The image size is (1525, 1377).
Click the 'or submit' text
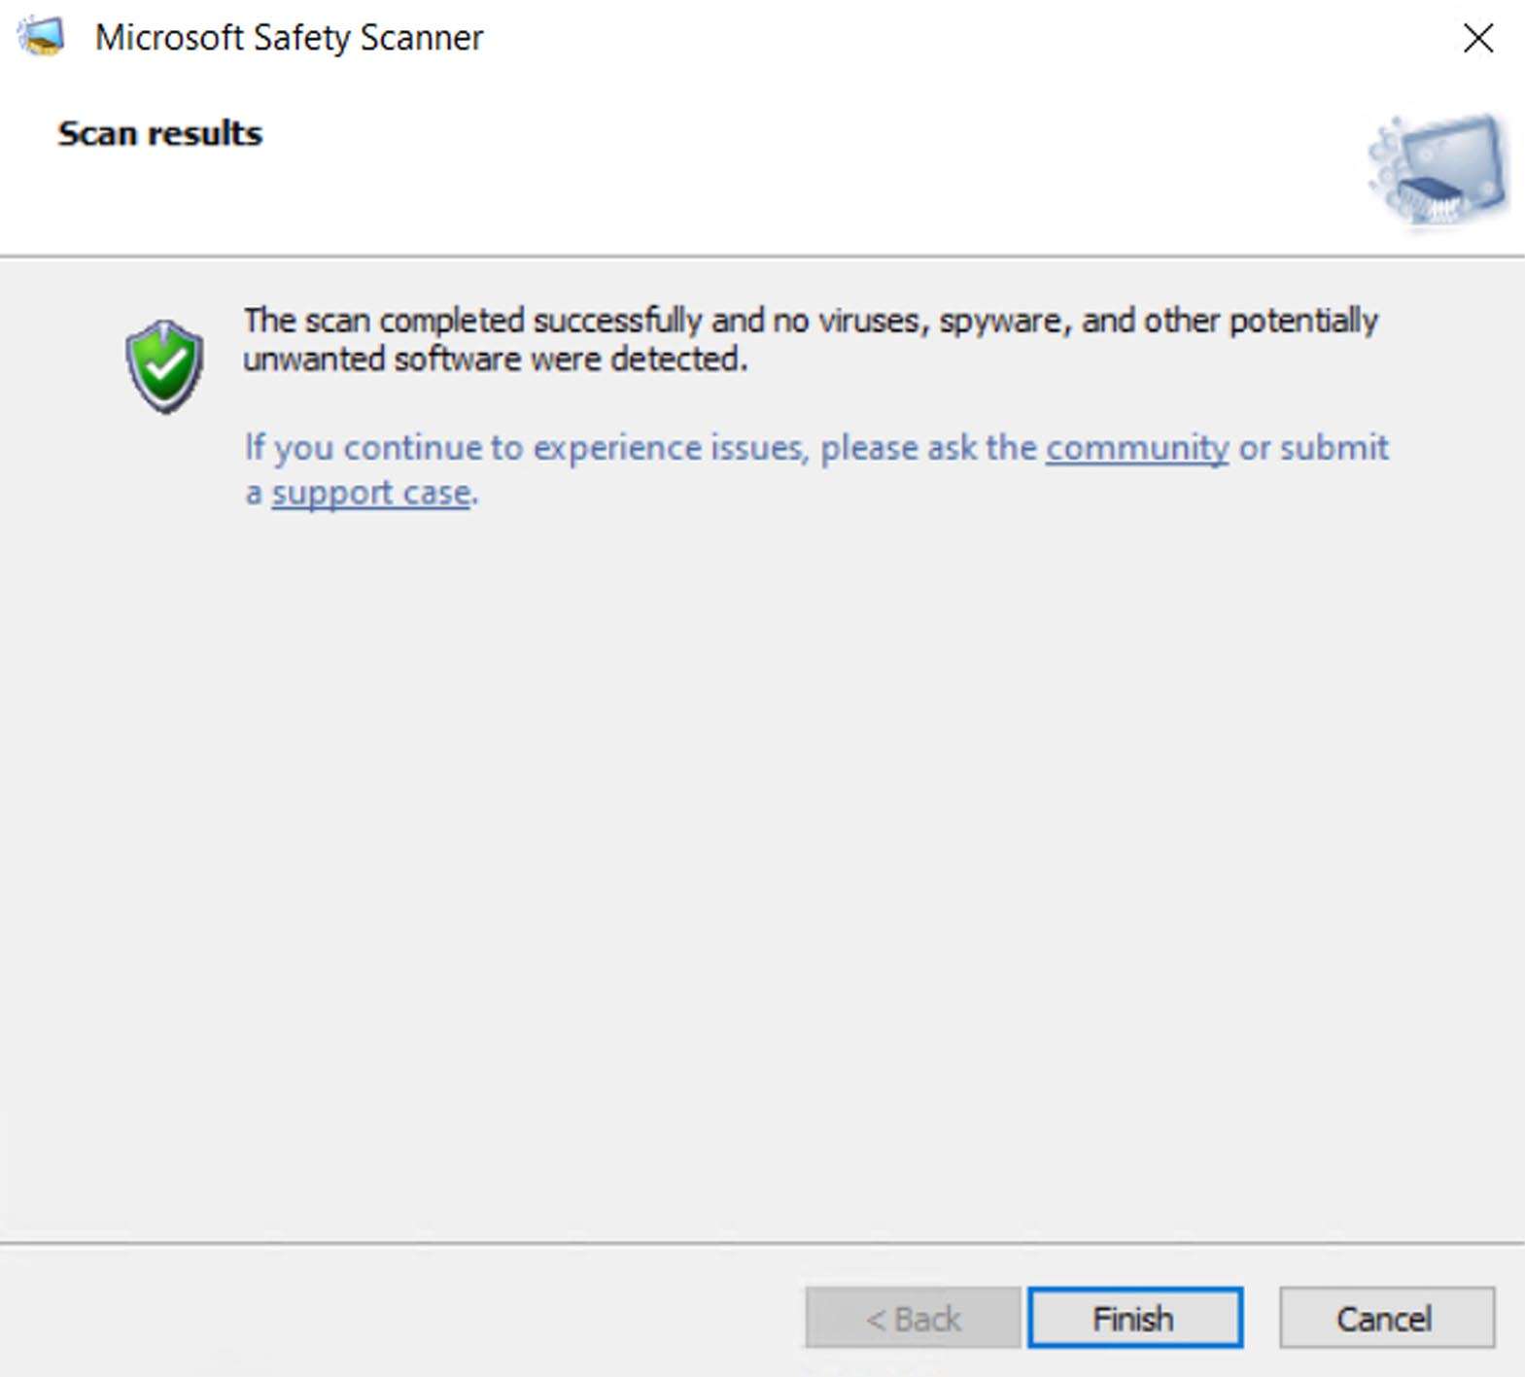tap(1313, 448)
